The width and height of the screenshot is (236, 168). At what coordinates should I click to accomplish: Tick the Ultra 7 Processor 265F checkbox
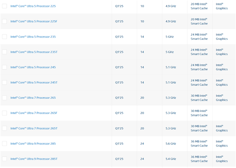tap(4, 113)
